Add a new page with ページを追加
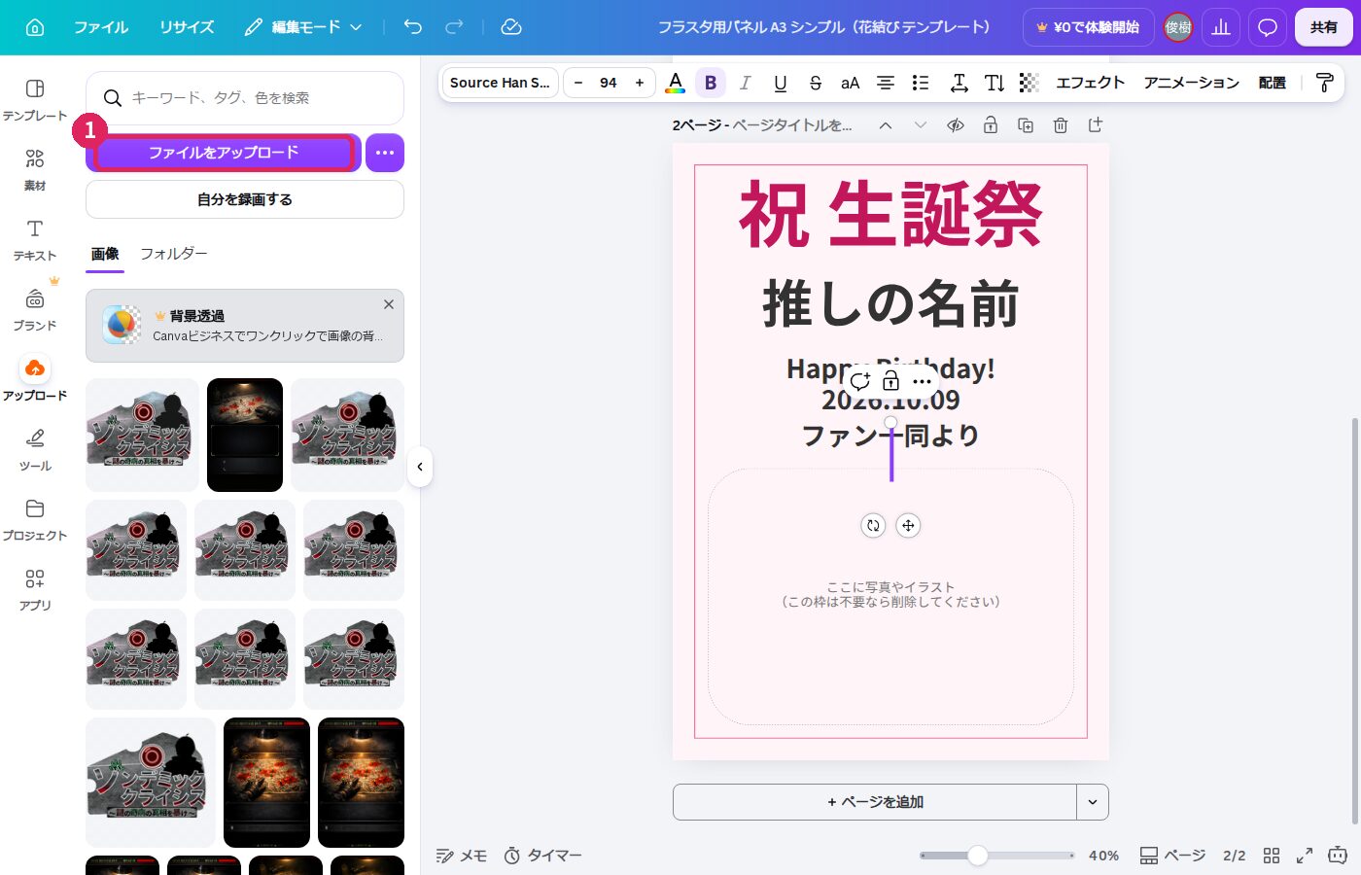 (875, 802)
